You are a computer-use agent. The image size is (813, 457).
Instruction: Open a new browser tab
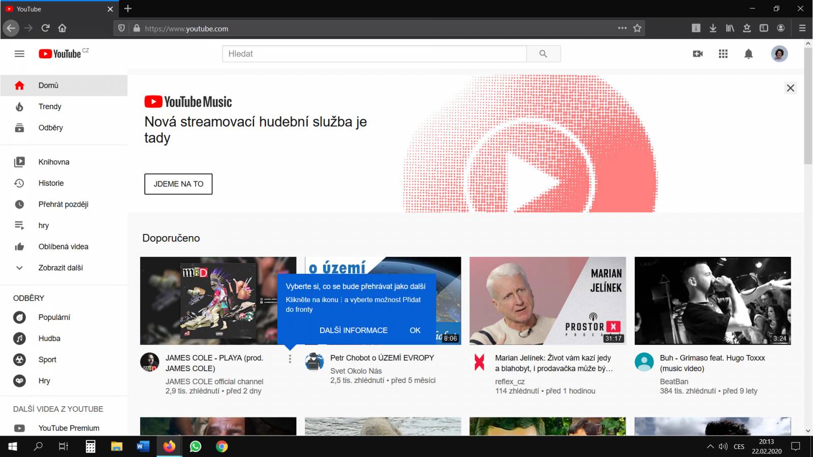[x=128, y=9]
